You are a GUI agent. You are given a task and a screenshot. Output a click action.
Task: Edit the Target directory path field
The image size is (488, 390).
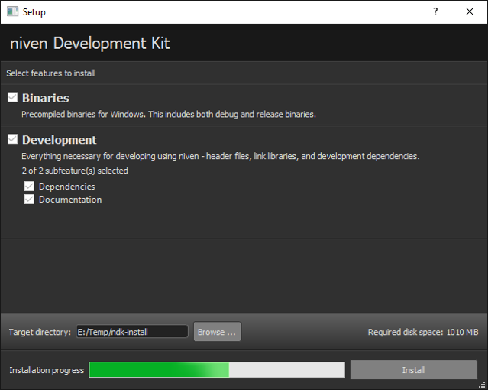coord(132,332)
